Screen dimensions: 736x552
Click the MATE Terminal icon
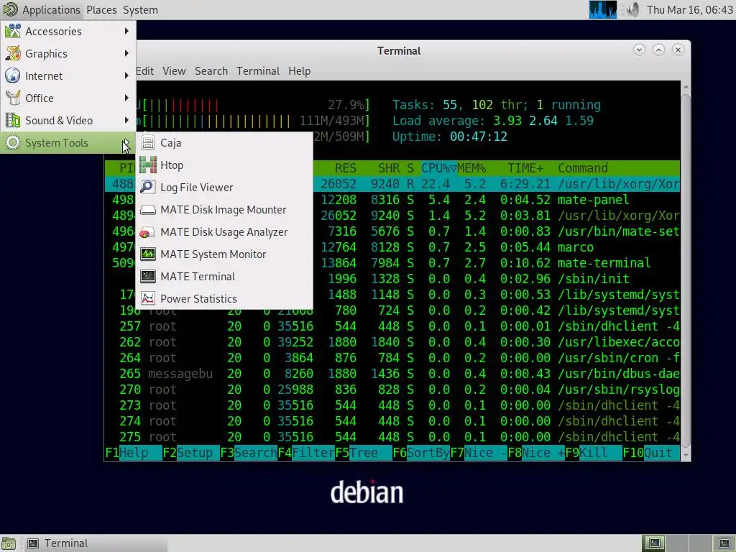[148, 277]
